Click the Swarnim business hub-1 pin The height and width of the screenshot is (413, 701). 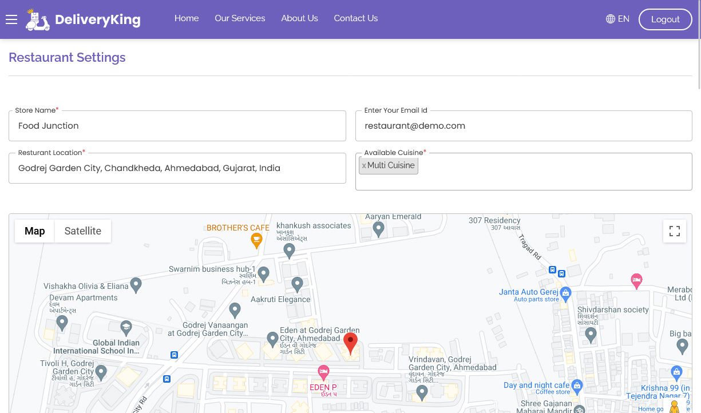click(264, 274)
